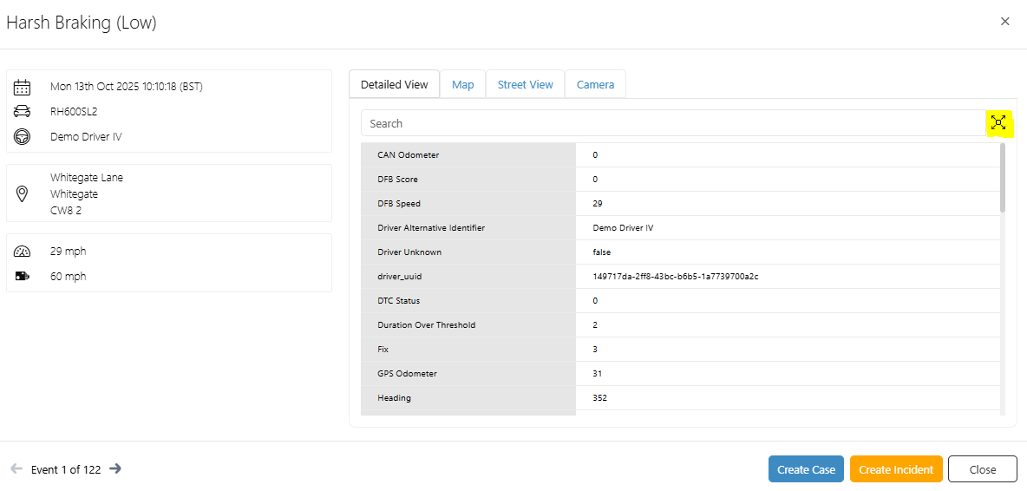Click the Close button at bottom right
This screenshot has width=1027, height=491.
coord(982,469)
